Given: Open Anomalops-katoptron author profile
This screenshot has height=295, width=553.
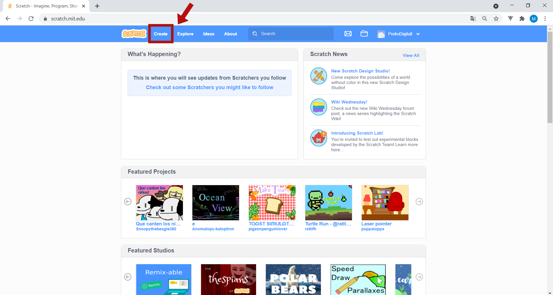Looking at the screenshot, I should pyautogui.click(x=213, y=229).
